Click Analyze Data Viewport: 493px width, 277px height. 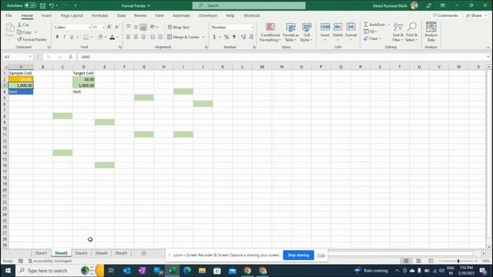[x=431, y=32]
